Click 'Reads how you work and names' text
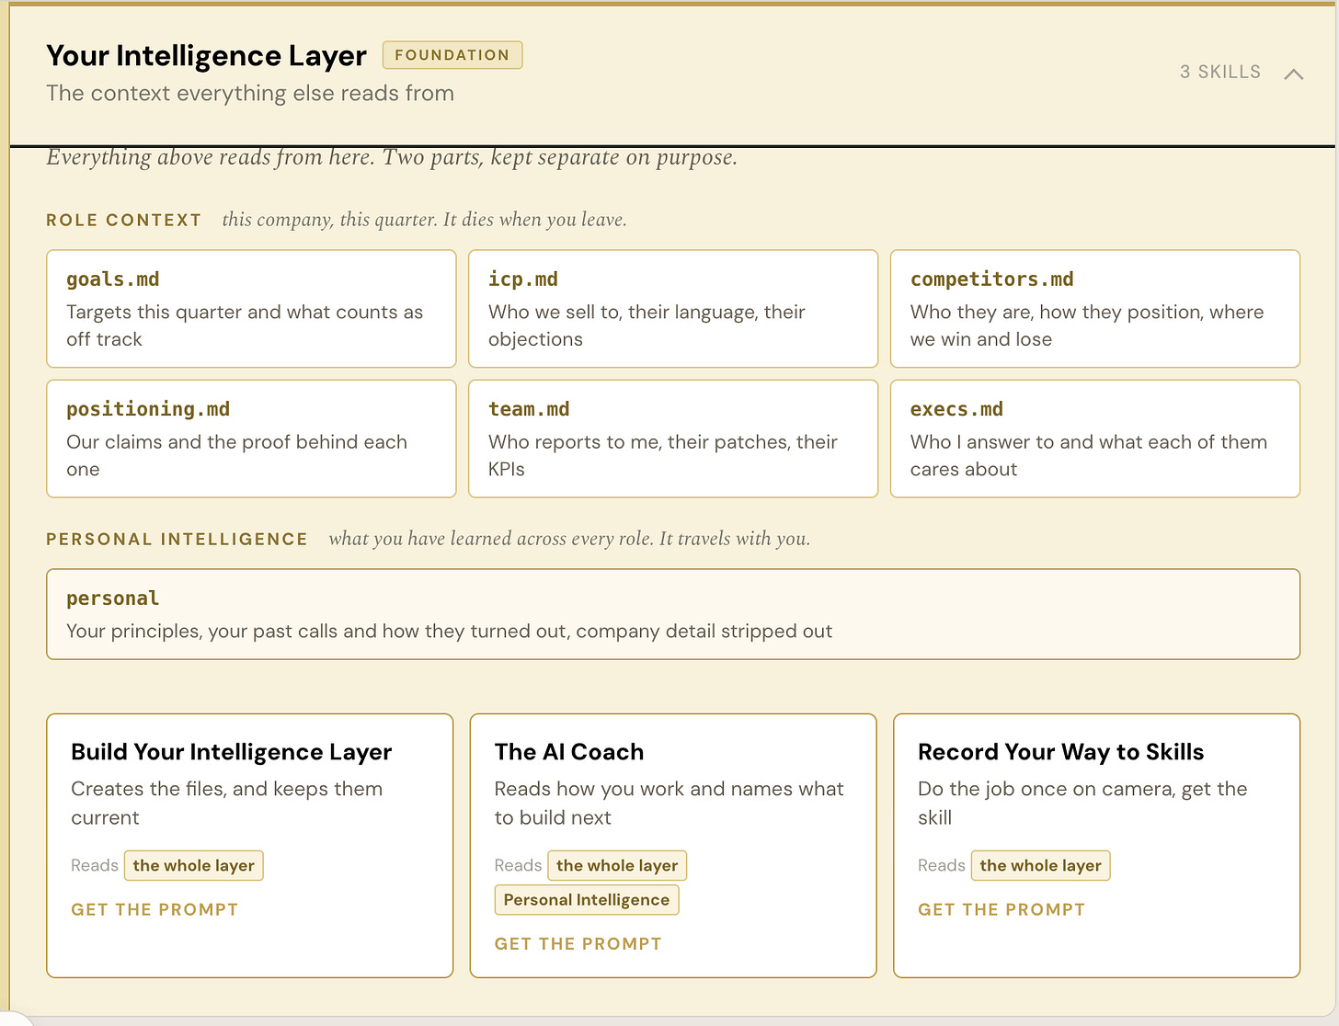The image size is (1339, 1026). (x=669, y=803)
